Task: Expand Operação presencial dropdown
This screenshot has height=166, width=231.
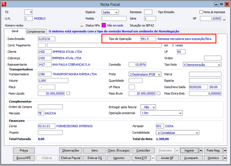Action: 161,113
